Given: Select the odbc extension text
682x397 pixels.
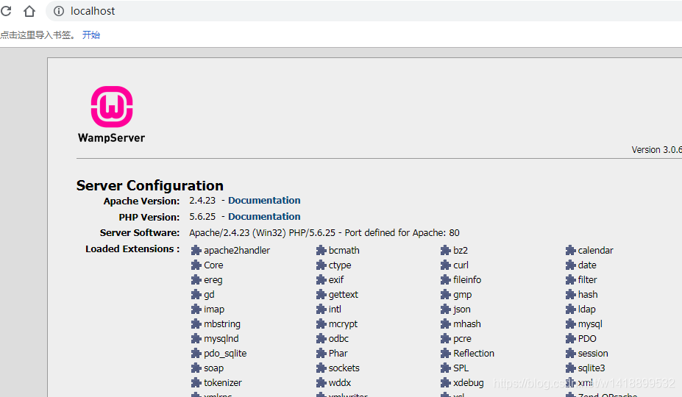Looking at the screenshot, I should tap(338, 339).
